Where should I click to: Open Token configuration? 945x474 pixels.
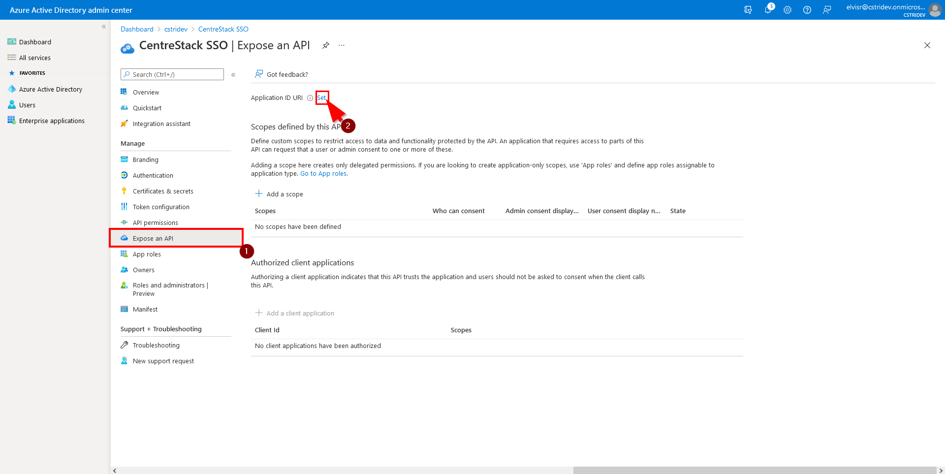pyautogui.click(x=161, y=207)
